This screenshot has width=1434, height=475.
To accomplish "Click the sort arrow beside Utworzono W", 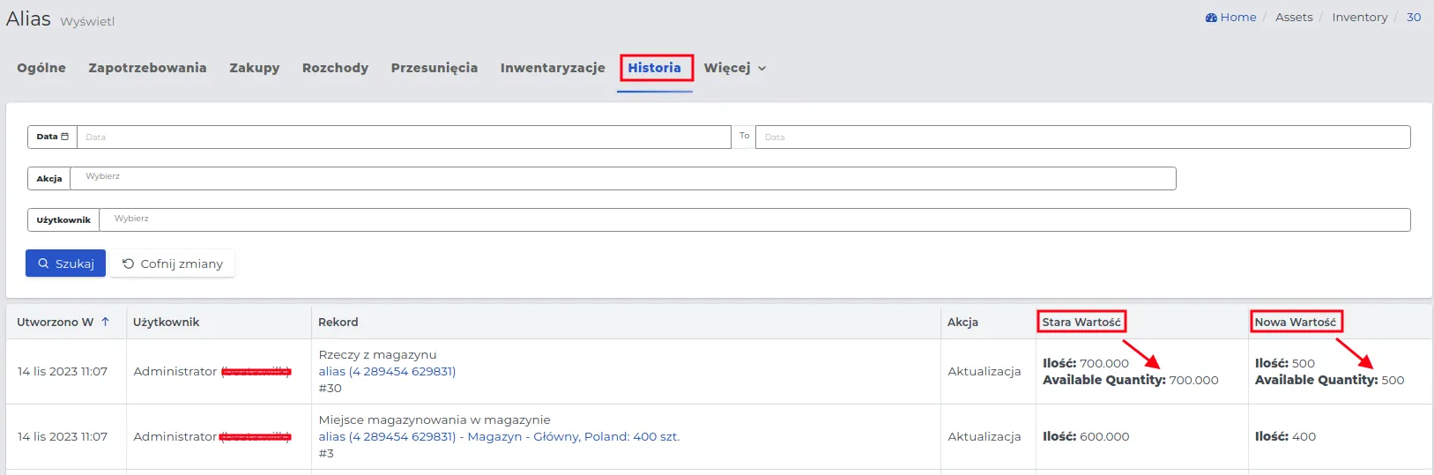I will 105,322.
